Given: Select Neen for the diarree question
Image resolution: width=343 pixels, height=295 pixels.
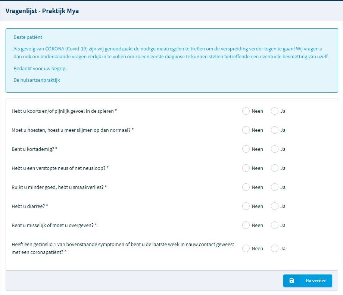Looking at the screenshot, I should pos(246,206).
